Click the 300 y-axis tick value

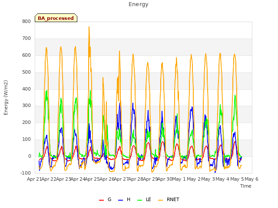(26, 106)
